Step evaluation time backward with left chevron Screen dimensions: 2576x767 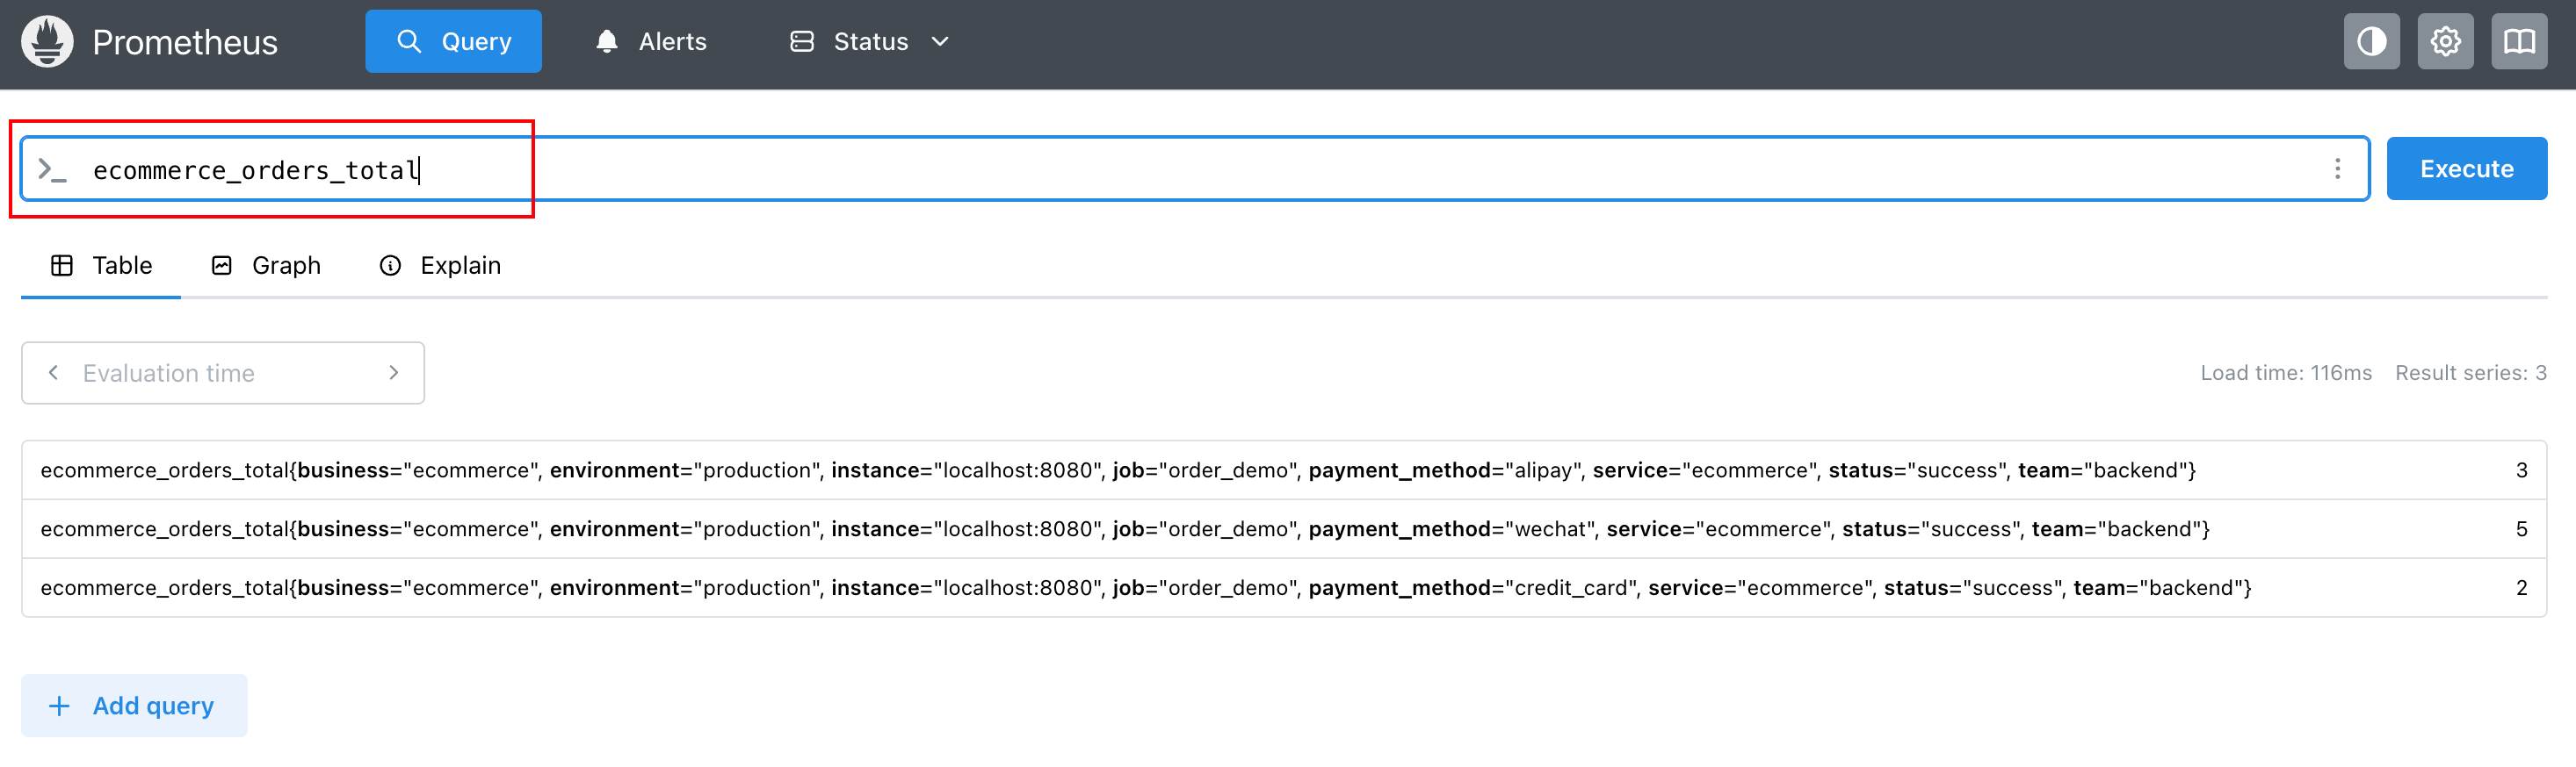54,372
